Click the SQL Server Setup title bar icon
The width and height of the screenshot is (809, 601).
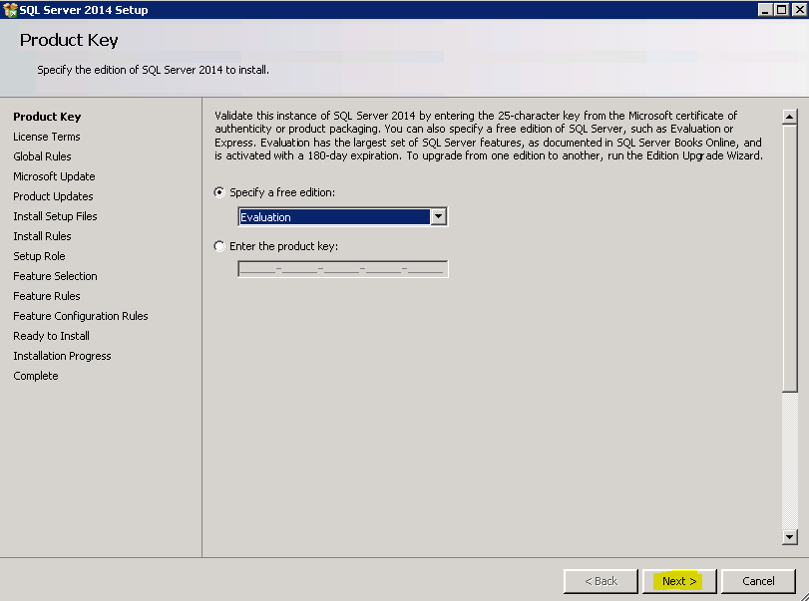tap(10, 10)
